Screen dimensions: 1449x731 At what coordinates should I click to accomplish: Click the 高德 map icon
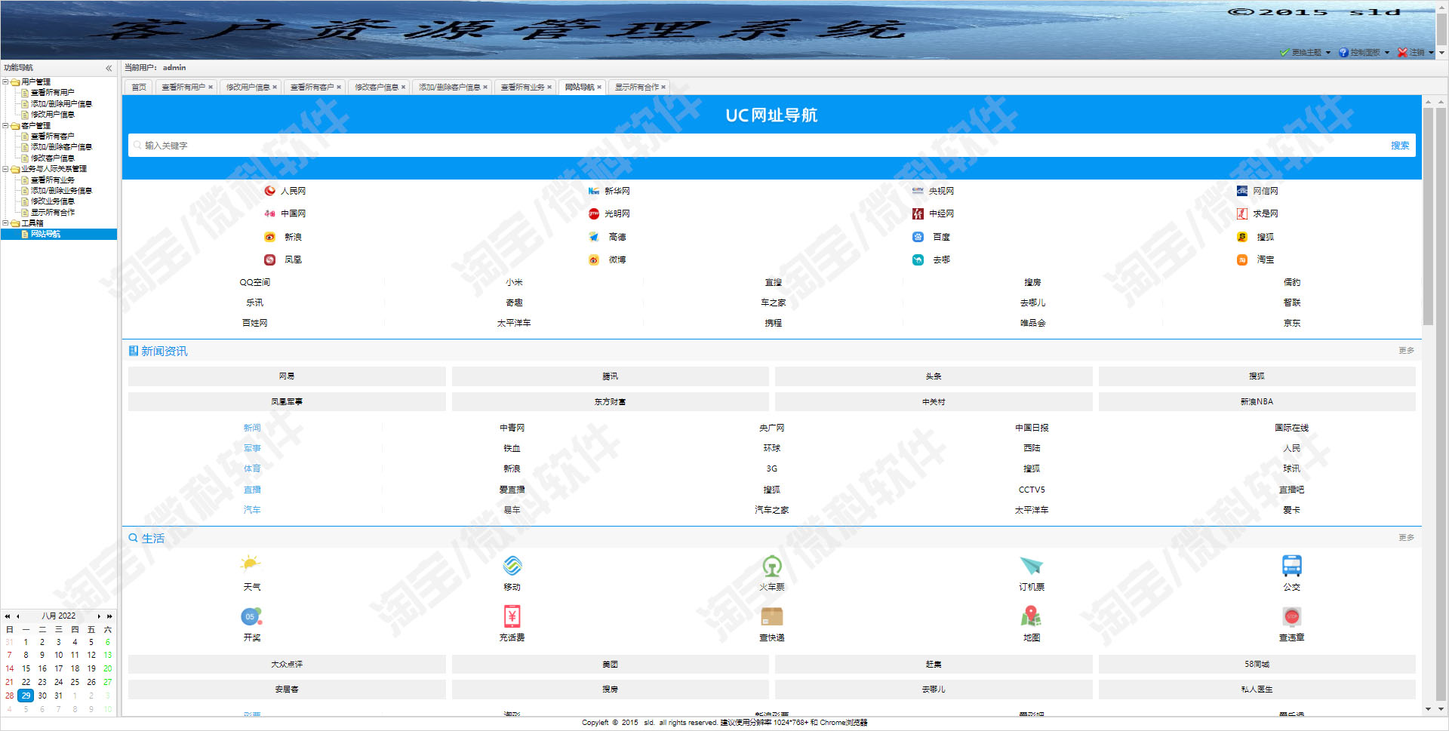pos(594,237)
